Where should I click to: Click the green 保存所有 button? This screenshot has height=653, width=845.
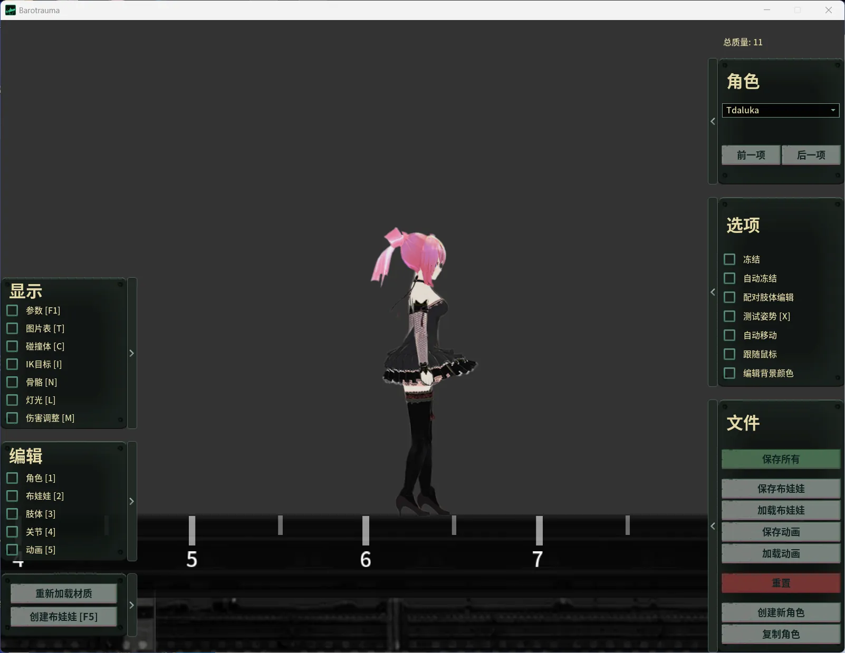pos(781,459)
